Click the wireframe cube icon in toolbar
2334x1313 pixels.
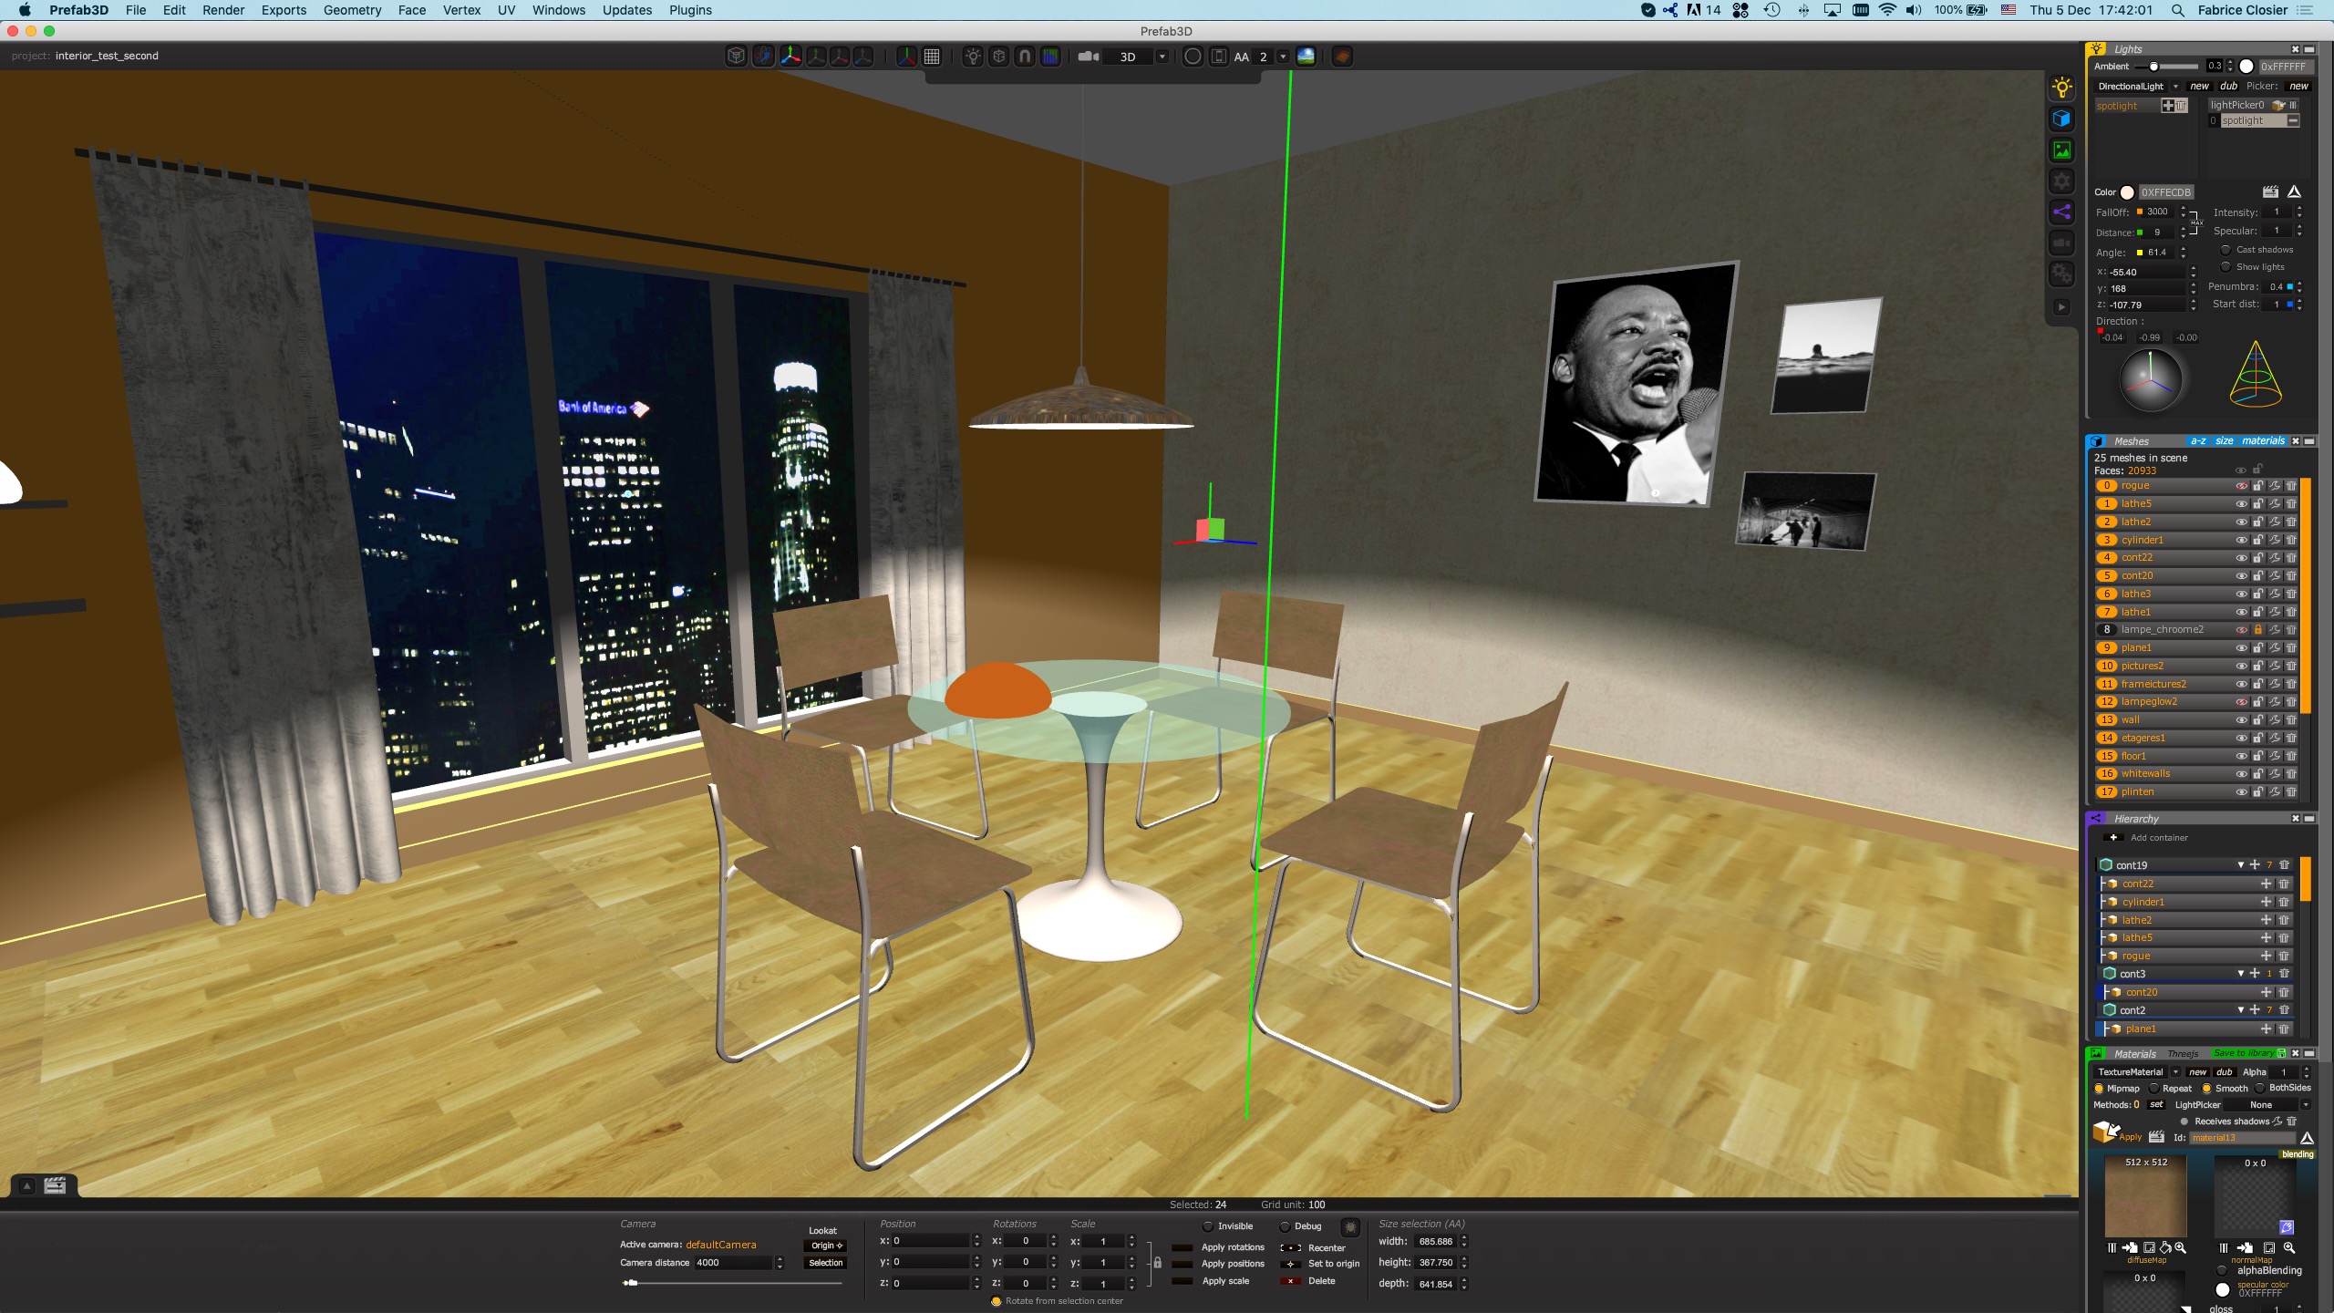736,57
